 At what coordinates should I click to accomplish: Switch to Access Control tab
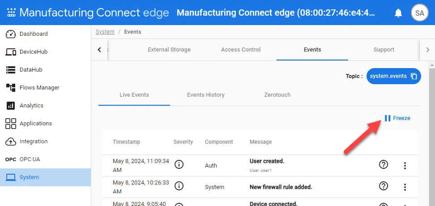coord(241,50)
